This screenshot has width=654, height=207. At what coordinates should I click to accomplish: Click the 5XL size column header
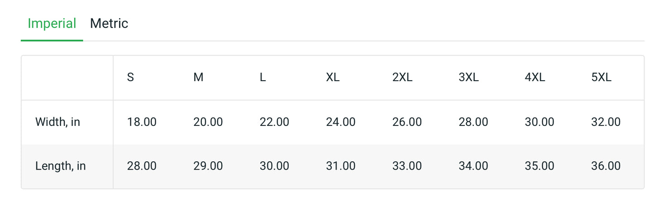coord(601,78)
